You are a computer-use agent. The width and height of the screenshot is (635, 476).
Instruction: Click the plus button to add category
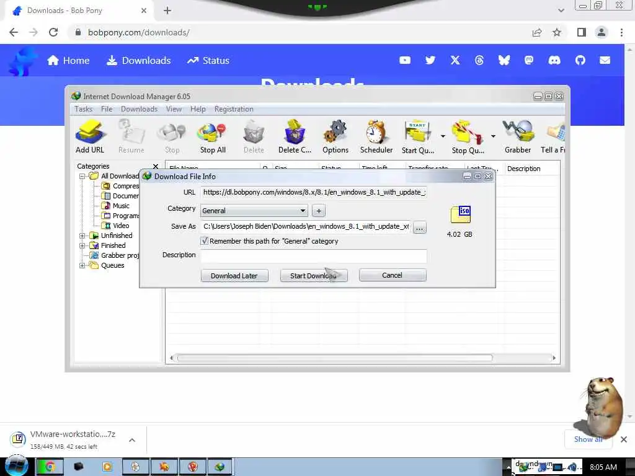pos(319,211)
